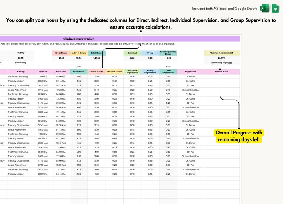Select Dr. Pie in the 12:00 PM Treatment Planning row
Screen dimensions: 283x204
click(x=190, y=134)
